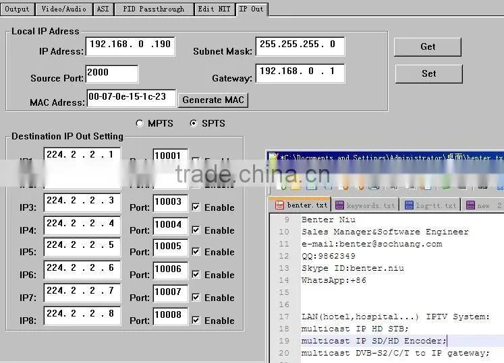The image size is (504, 363).
Task: Toggle the IP3 Enable checkbox
Action: (x=196, y=207)
